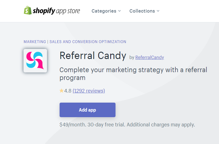The height and width of the screenshot is (144, 219).
Task: Click the Referral Candy pinwheel app icon
Action: tap(35, 61)
